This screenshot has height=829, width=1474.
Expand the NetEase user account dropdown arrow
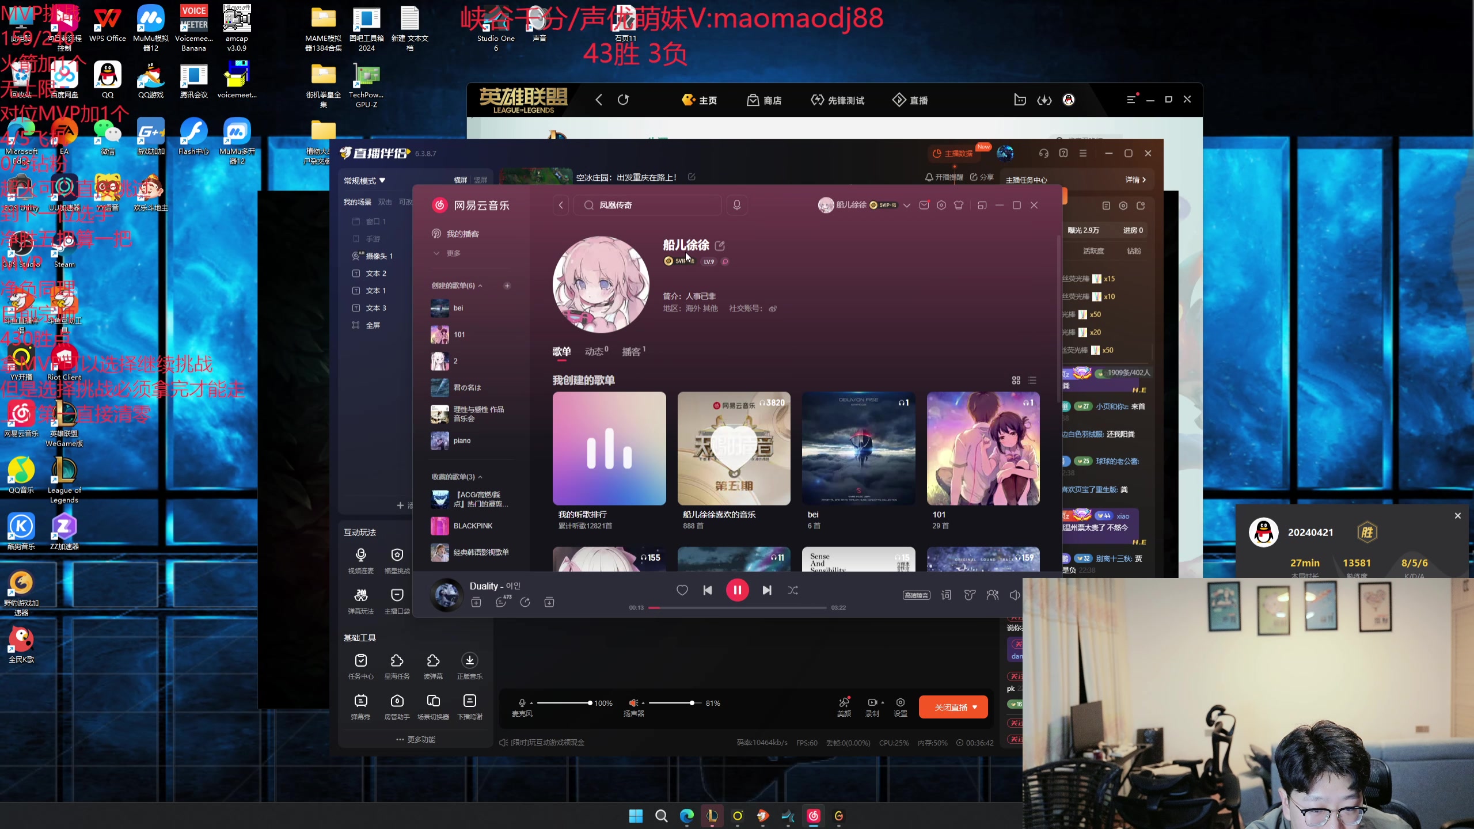click(907, 206)
